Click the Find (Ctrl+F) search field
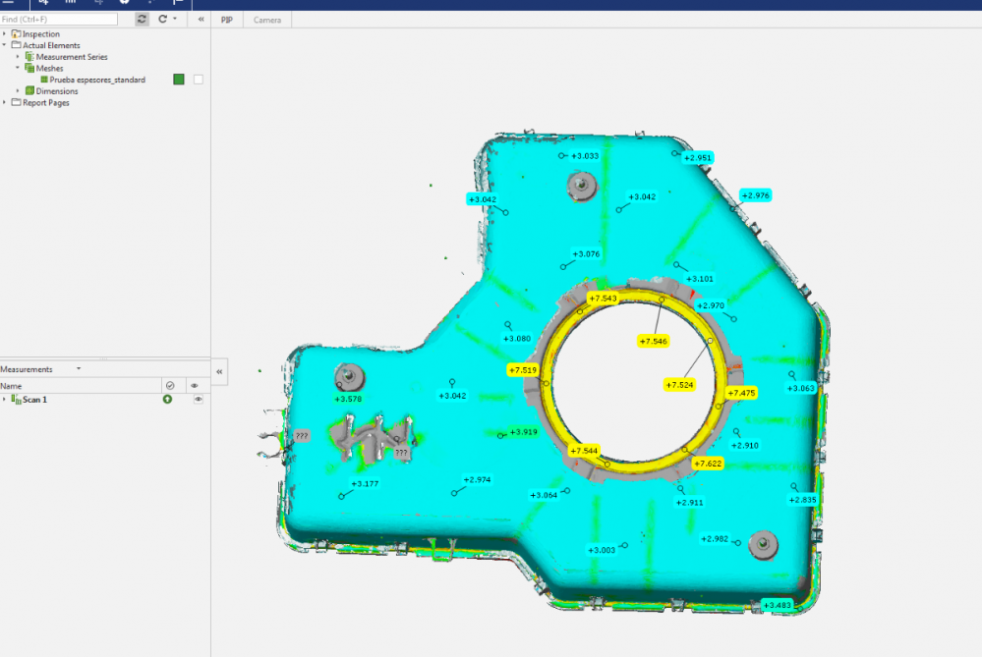 click(x=59, y=19)
